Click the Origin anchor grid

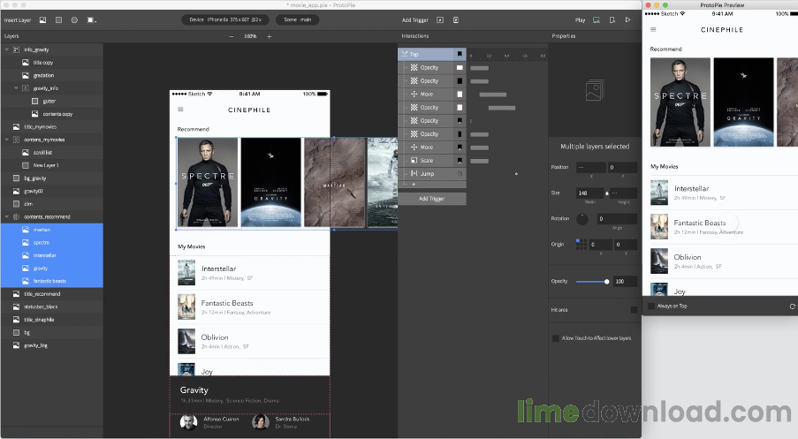pos(581,244)
